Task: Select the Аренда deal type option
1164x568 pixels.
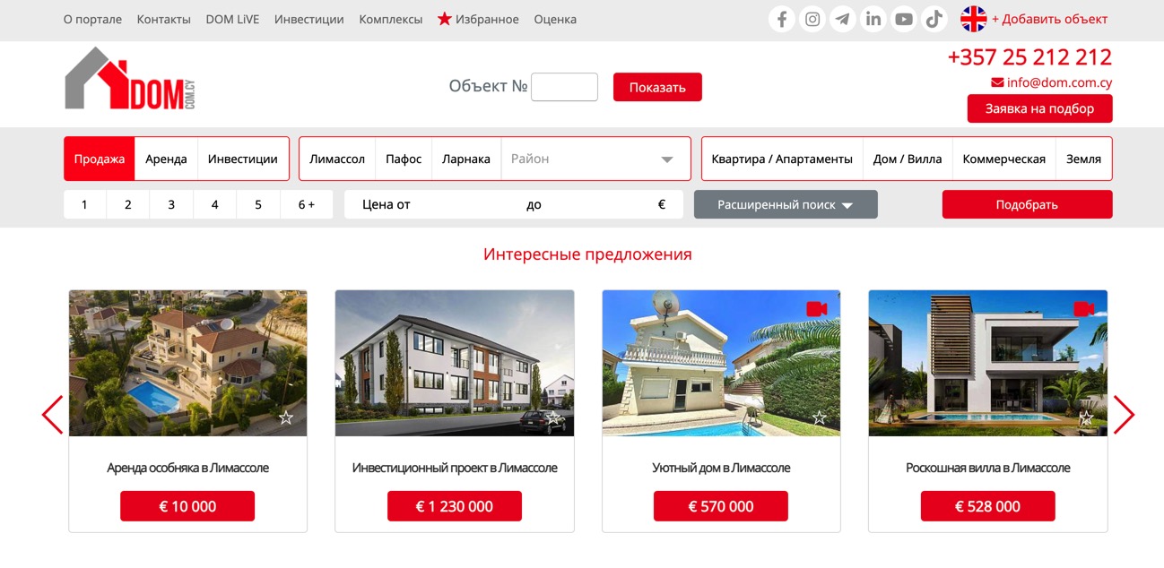Action: 166,159
